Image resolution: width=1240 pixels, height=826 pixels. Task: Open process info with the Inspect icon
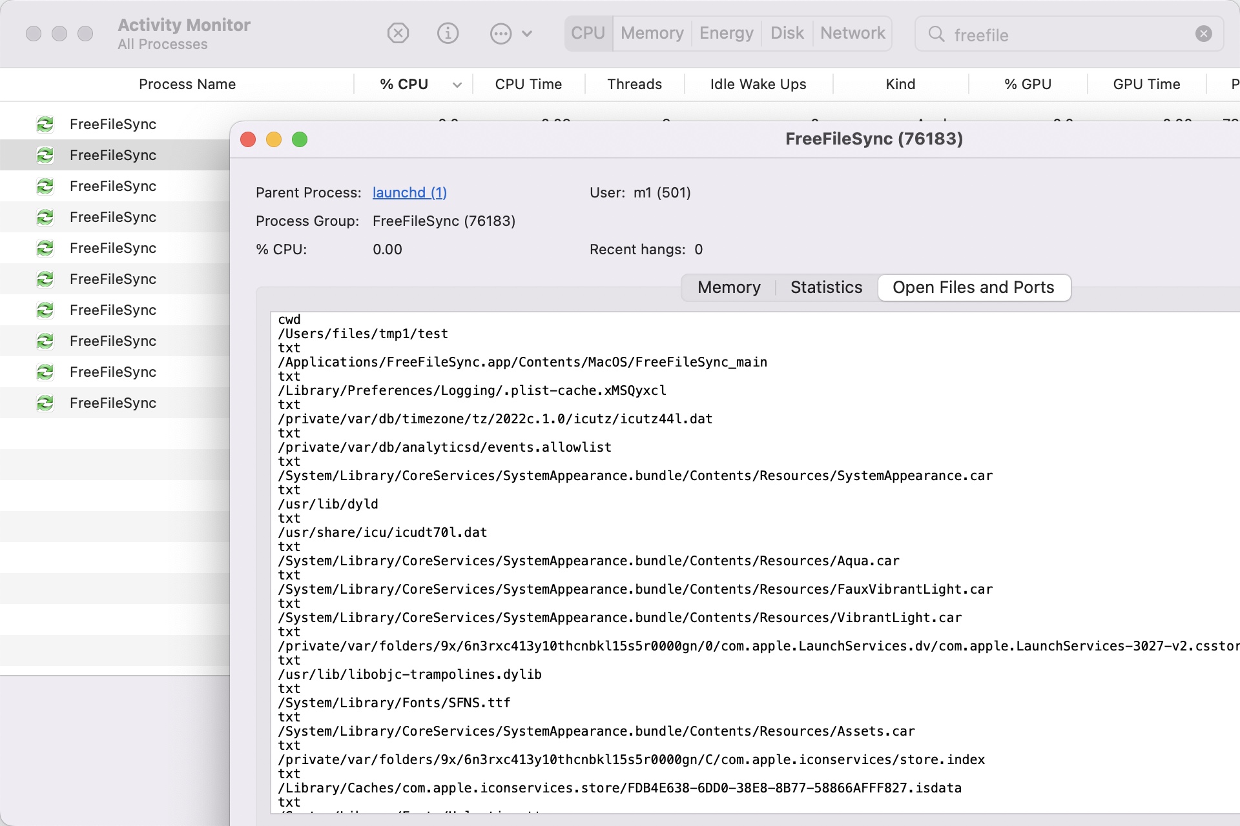(448, 33)
